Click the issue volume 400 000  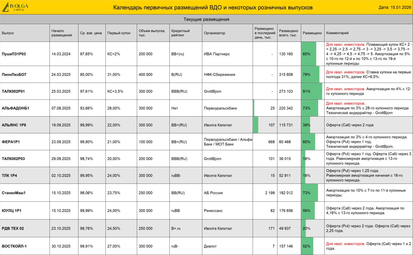pyautogui.click(x=146, y=74)
